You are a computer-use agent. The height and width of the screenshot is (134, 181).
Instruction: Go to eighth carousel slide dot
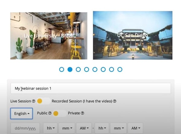pyautogui.click(x=120, y=70)
